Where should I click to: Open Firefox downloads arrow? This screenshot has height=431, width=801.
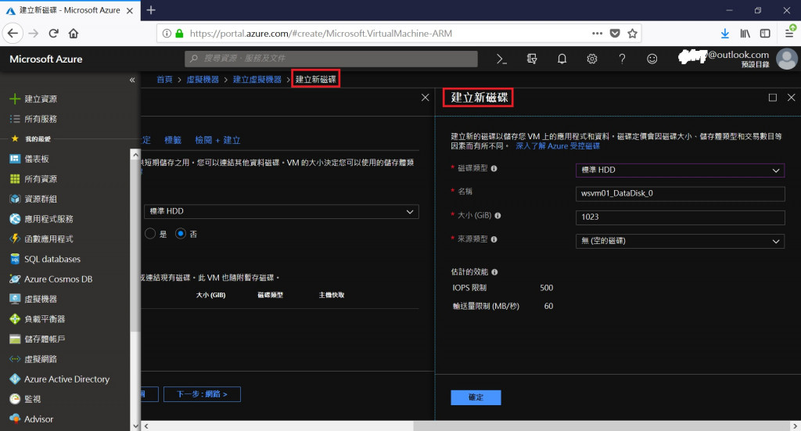coord(725,33)
